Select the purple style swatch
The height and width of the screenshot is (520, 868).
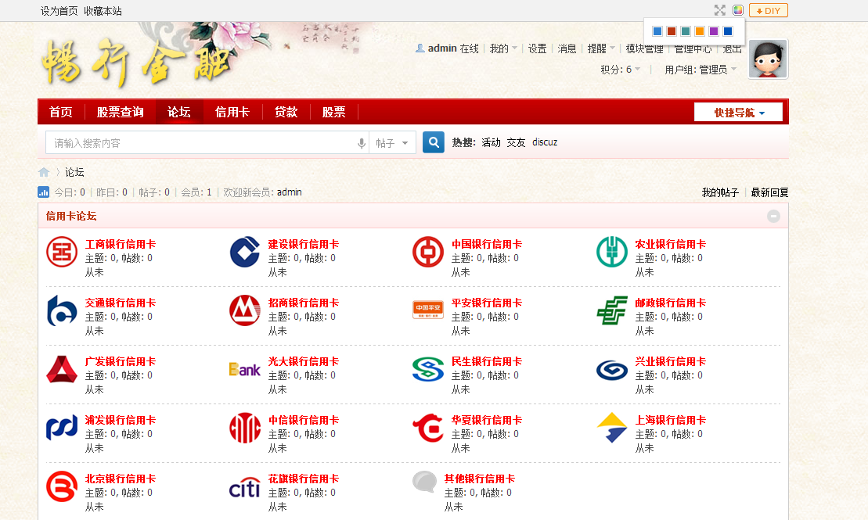coord(714,31)
